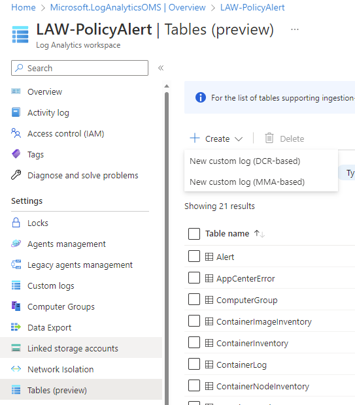Click the table icon next to Alert
Screen dimensions: 355x405
coord(209,257)
